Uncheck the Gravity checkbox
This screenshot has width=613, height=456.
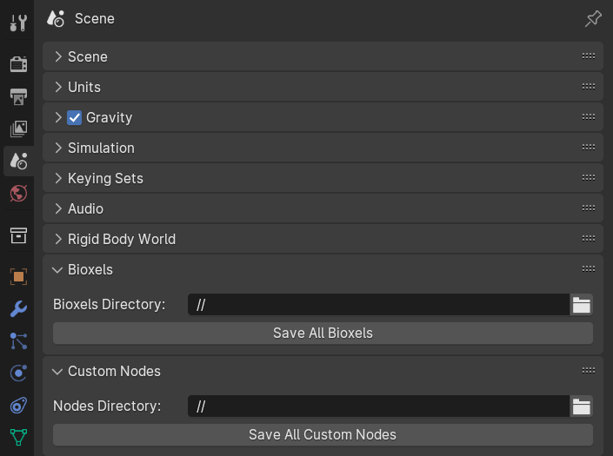(74, 117)
